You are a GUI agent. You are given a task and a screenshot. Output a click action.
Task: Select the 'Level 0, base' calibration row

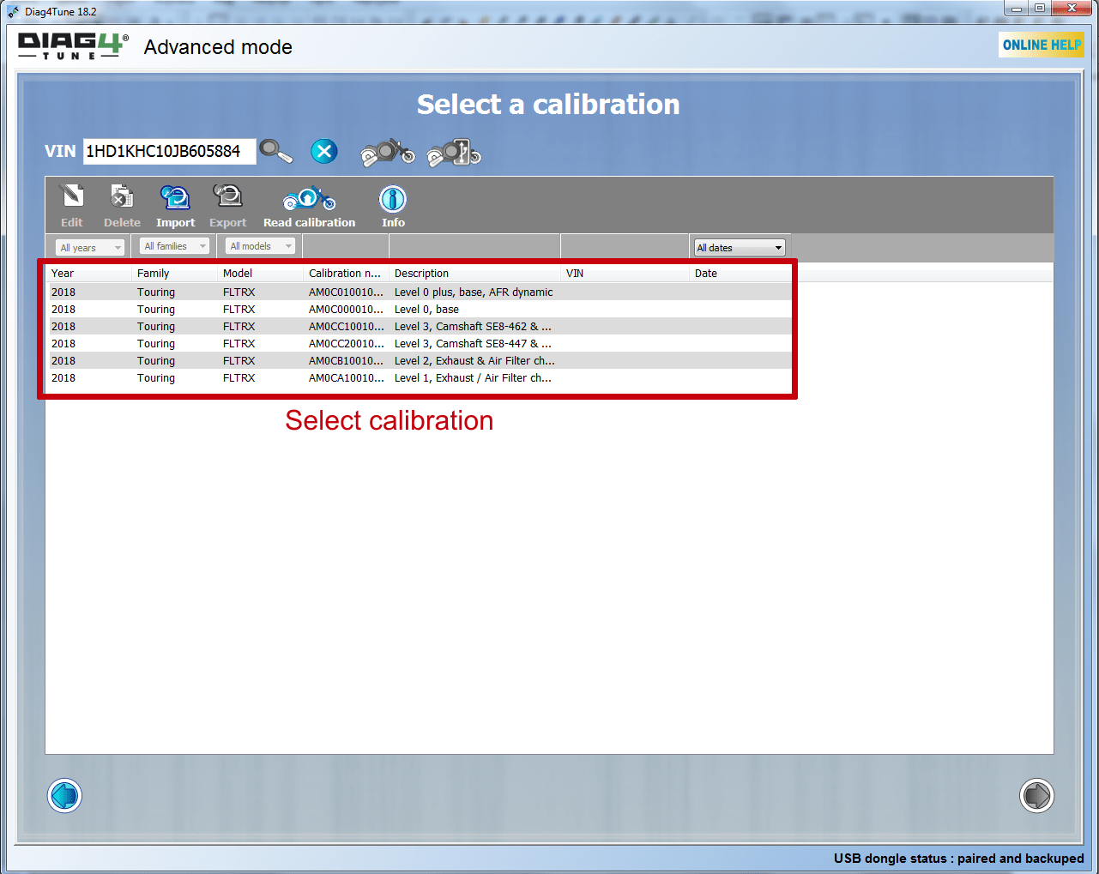(420, 310)
